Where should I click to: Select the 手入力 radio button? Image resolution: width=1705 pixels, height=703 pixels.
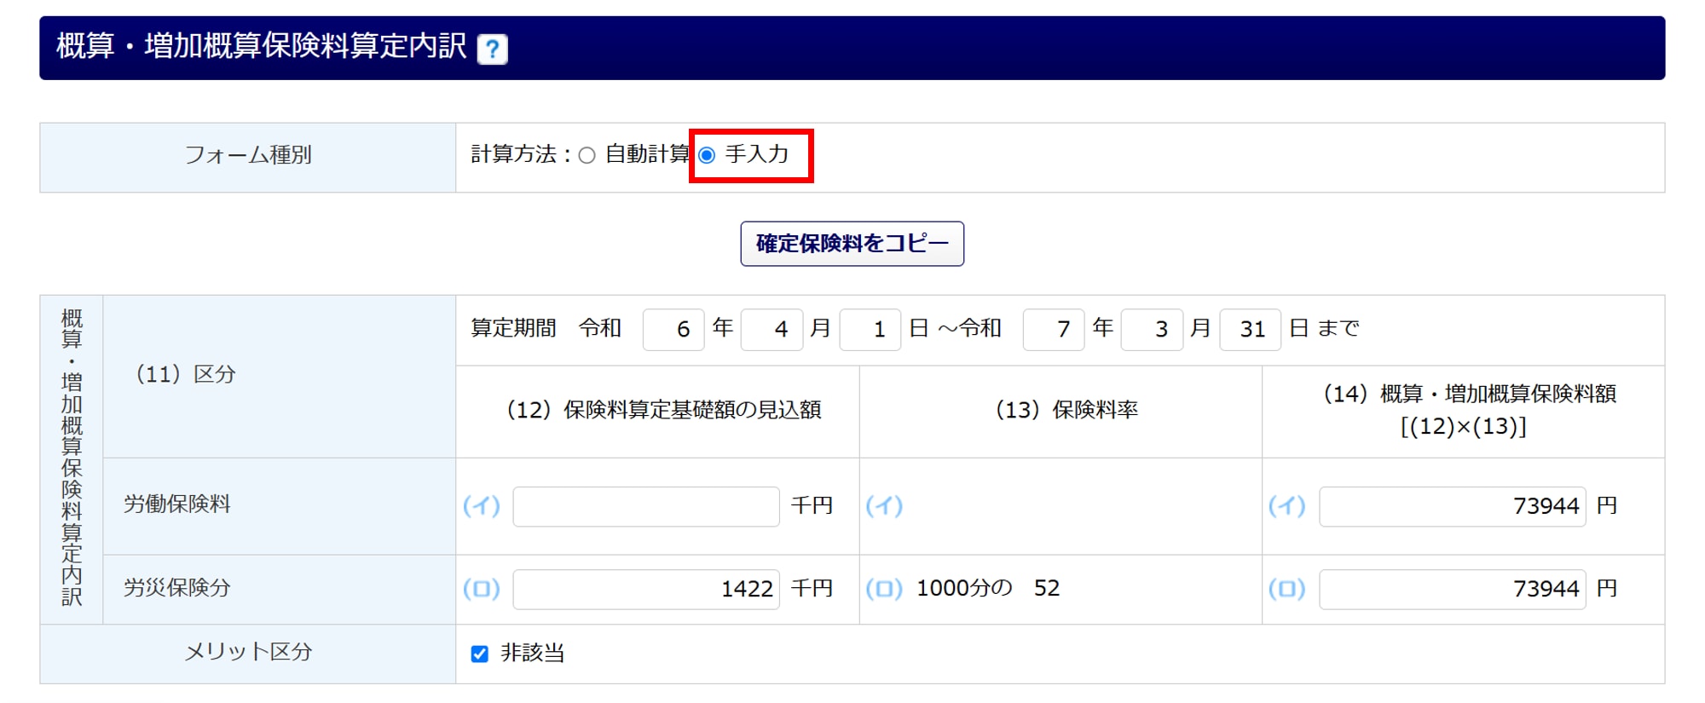707,155
